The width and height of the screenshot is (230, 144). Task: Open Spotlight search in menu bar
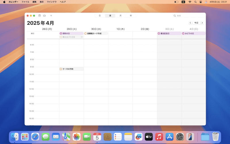pos(195,2)
